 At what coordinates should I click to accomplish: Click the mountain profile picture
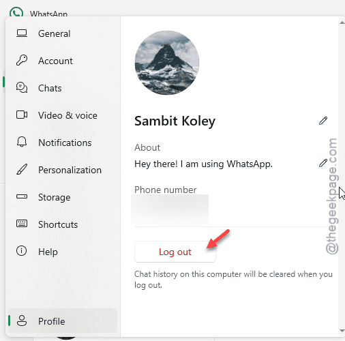(167, 63)
